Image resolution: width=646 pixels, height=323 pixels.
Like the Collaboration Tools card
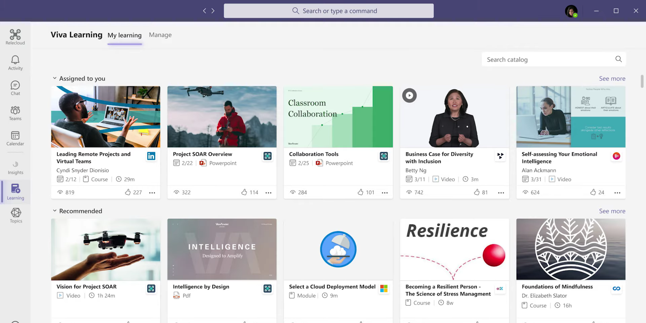point(360,192)
